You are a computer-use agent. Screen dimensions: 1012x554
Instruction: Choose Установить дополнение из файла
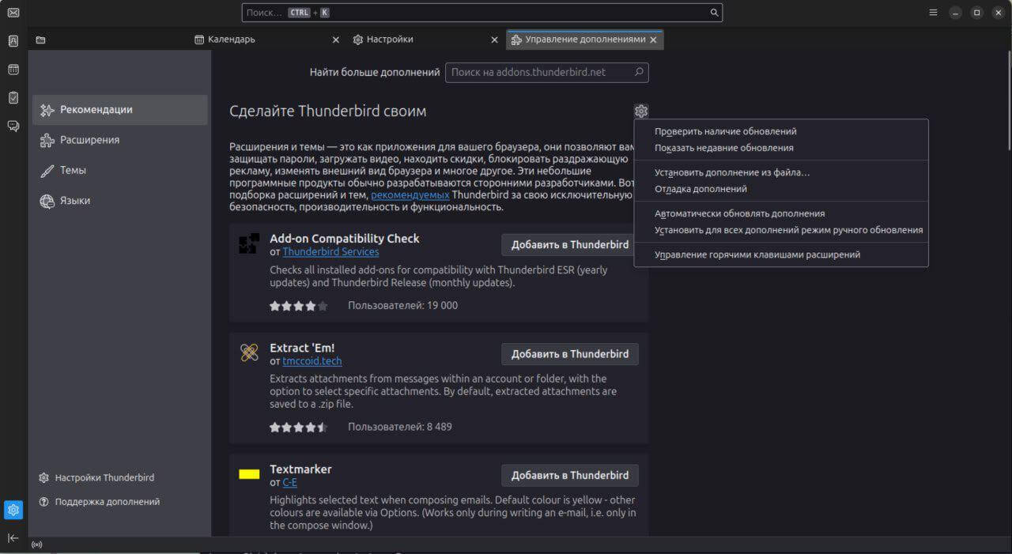732,172
